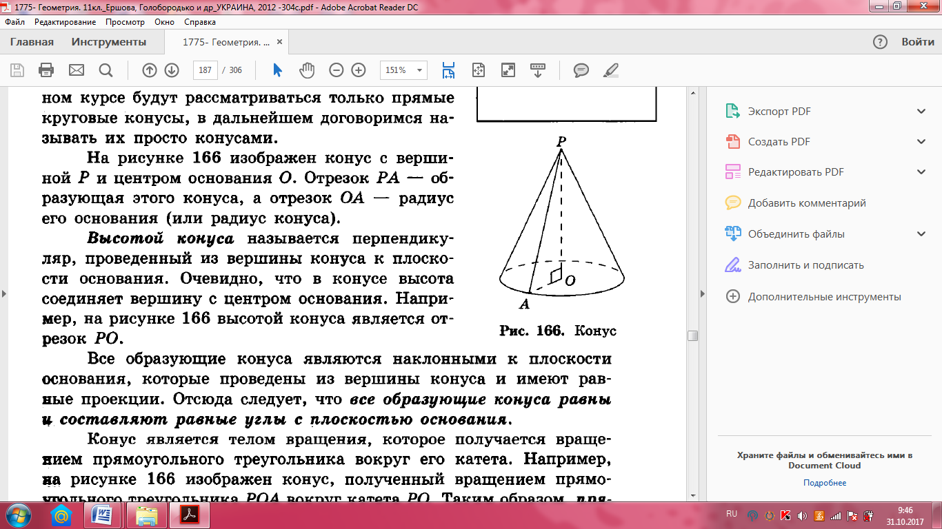Screen dimensions: 942x529
Task: Expand the Создать PDF panel section
Action: (921, 142)
